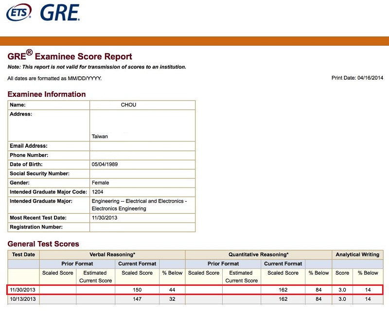The height and width of the screenshot is (312, 389).
Task: Click verbal scaled score 147
Action: coord(137,299)
